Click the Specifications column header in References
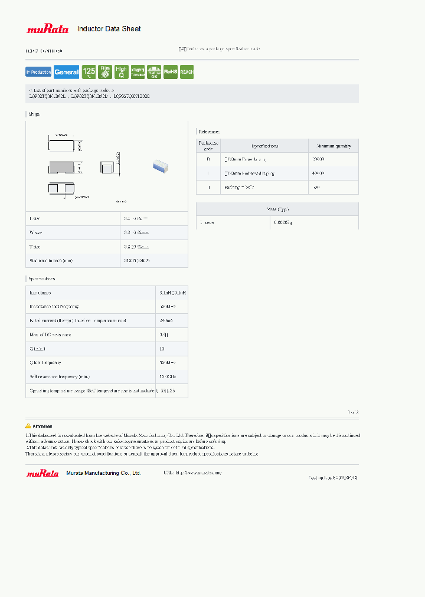The height and width of the screenshot is (597, 425). [264, 146]
